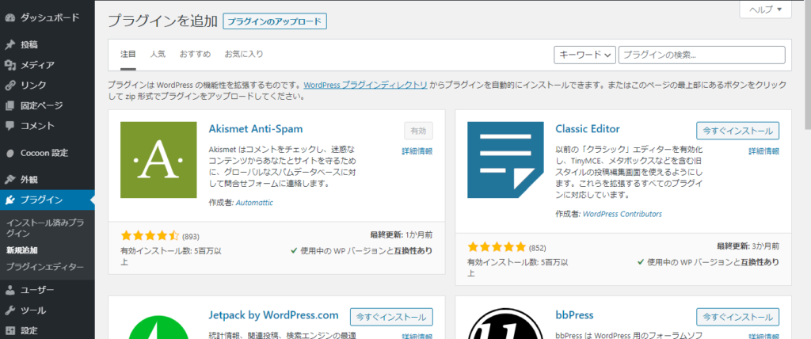Click the pushpin icon beside 投稿

point(10,45)
